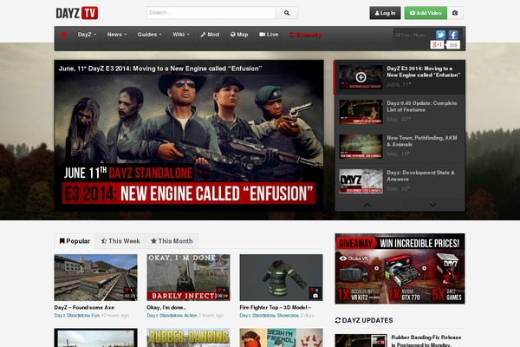Move news list down with chevron
520x347 pixels.
[x=432, y=206]
